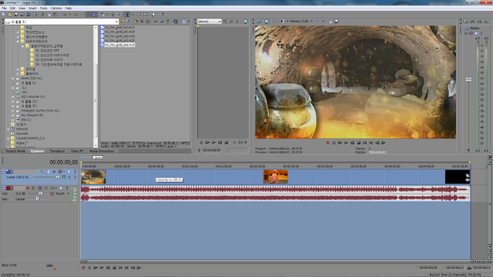Toggle Auto Ripple in main toolbar
493x277 pixels.
pyautogui.click(x=102, y=14)
